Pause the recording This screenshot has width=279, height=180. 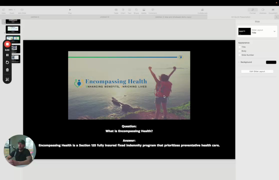[x=7, y=55]
